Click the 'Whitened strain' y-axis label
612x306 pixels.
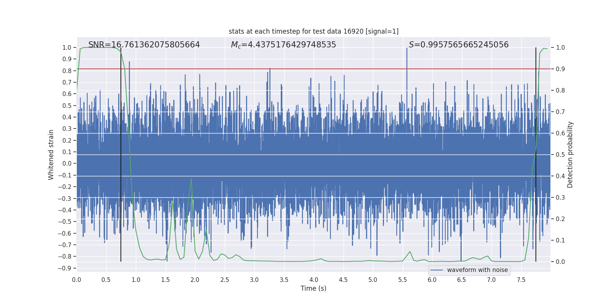(x=51, y=155)
